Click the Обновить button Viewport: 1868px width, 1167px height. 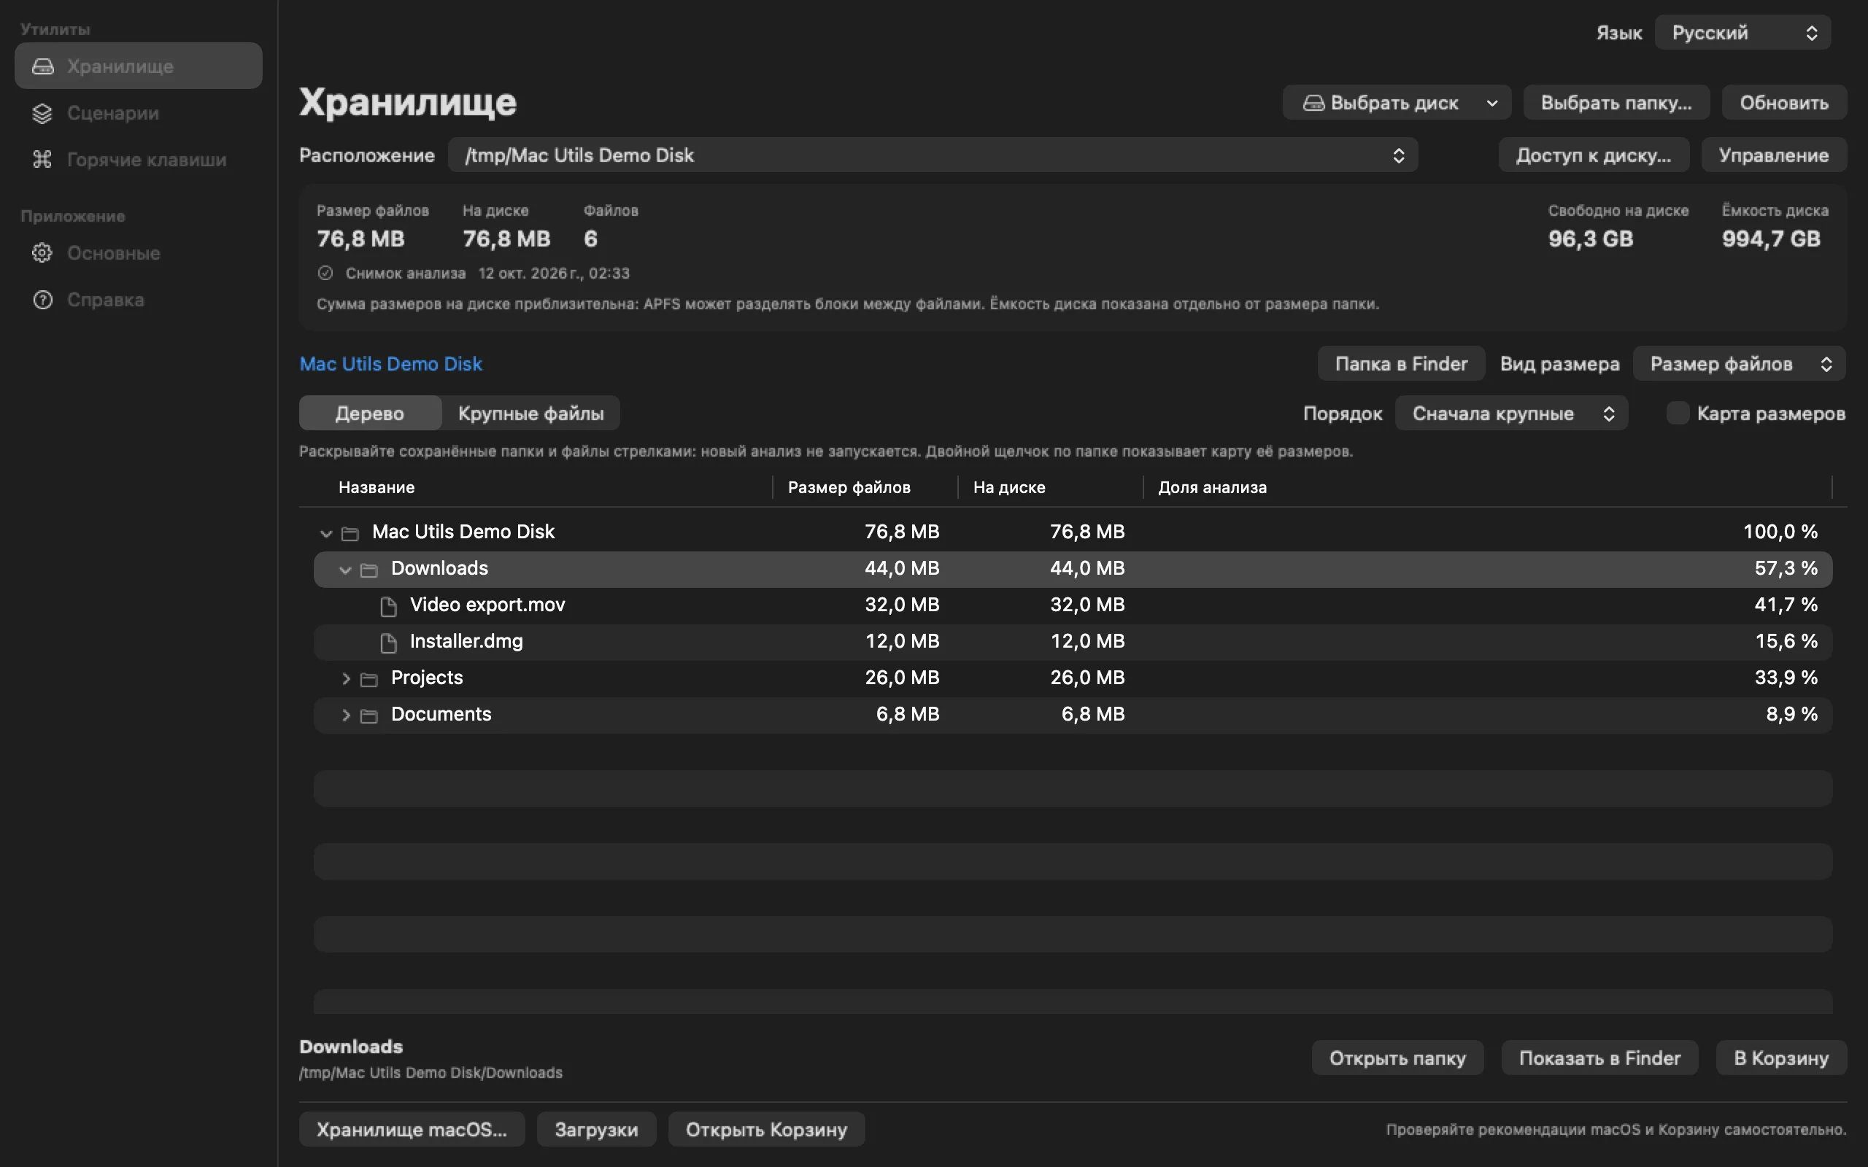click(1784, 104)
